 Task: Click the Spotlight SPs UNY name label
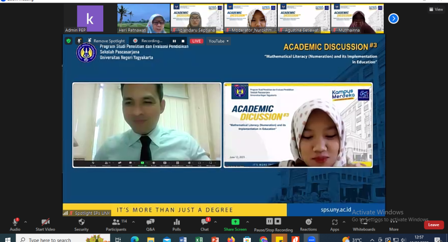[92, 213]
